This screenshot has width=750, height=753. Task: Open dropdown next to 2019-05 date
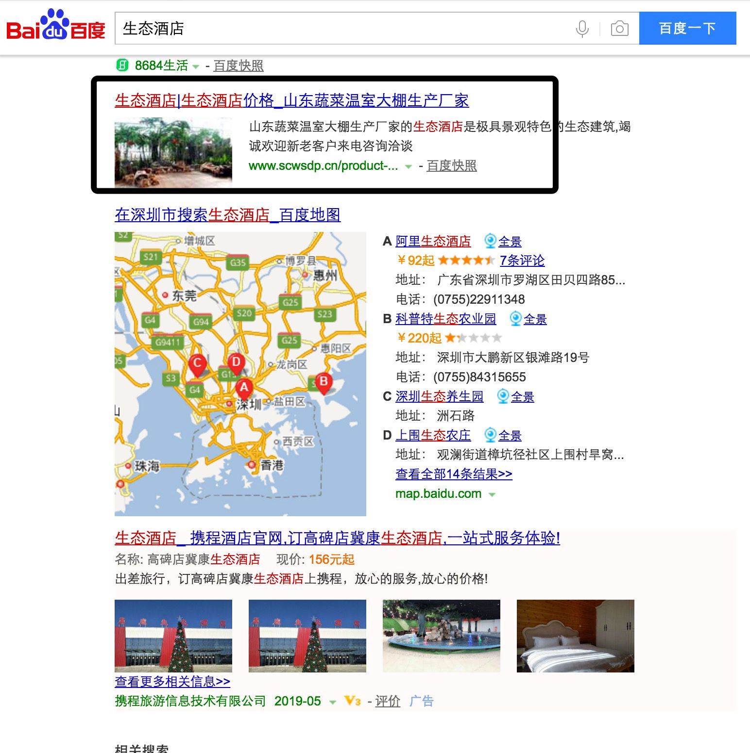(x=333, y=701)
